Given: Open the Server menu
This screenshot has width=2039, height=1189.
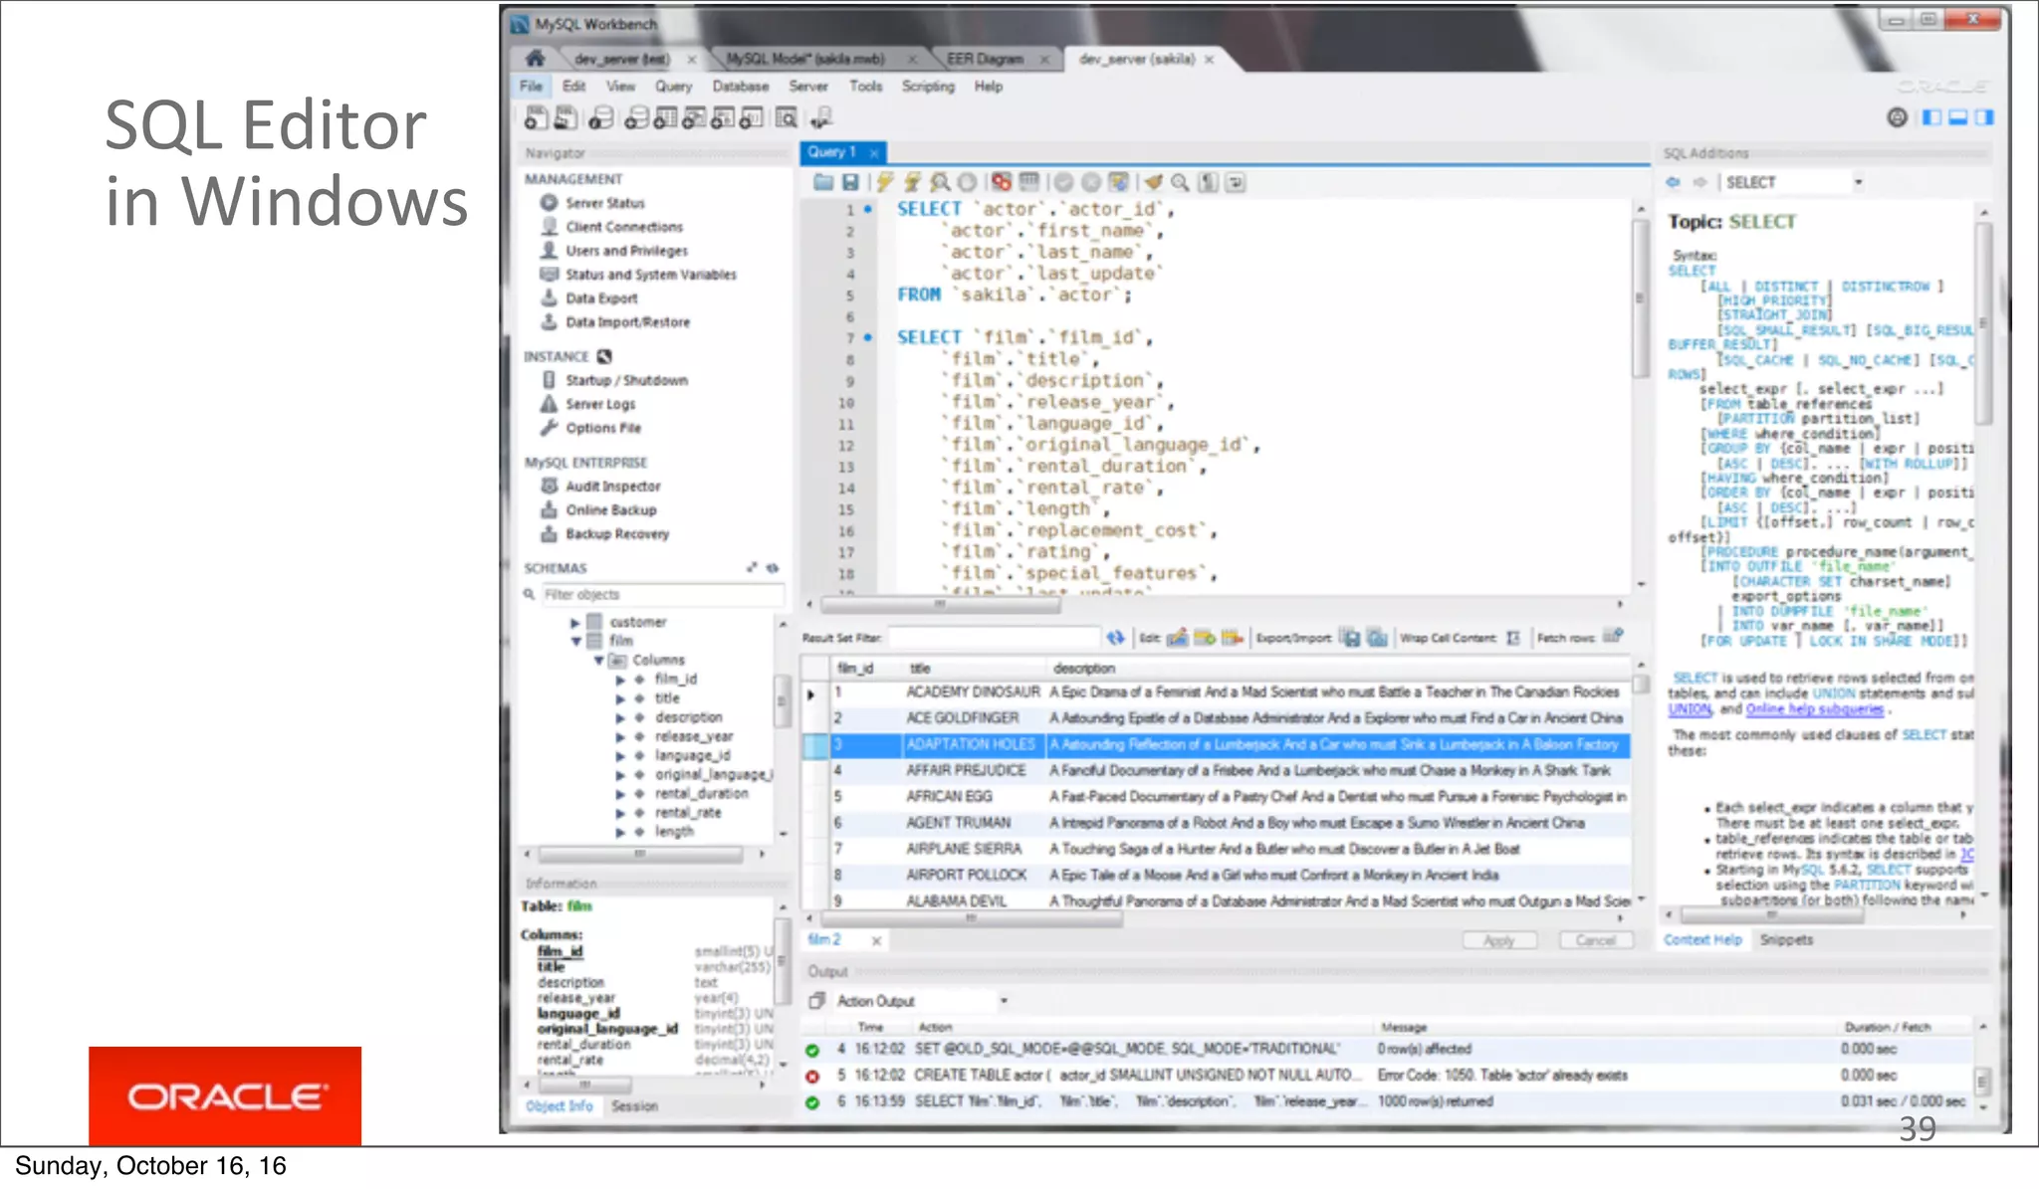Looking at the screenshot, I should click(807, 87).
